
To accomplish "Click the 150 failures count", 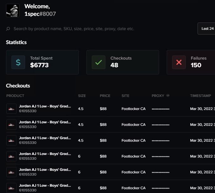I will tap(196, 65).
